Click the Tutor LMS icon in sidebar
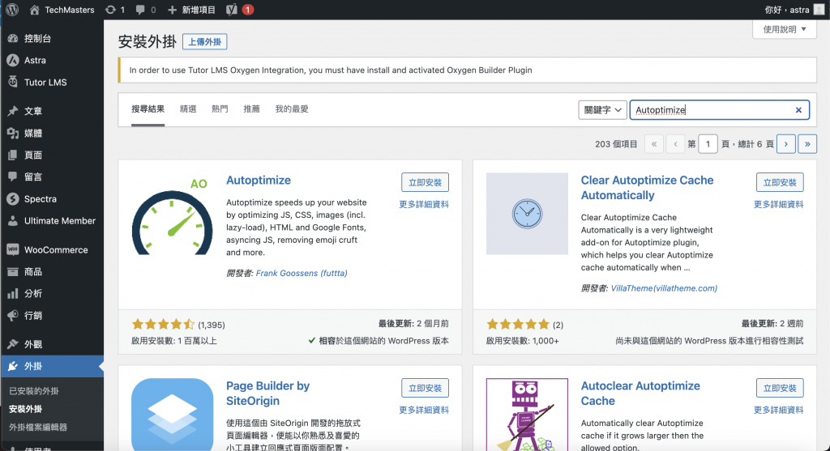Viewport: 830px width, 451px height. click(13, 82)
